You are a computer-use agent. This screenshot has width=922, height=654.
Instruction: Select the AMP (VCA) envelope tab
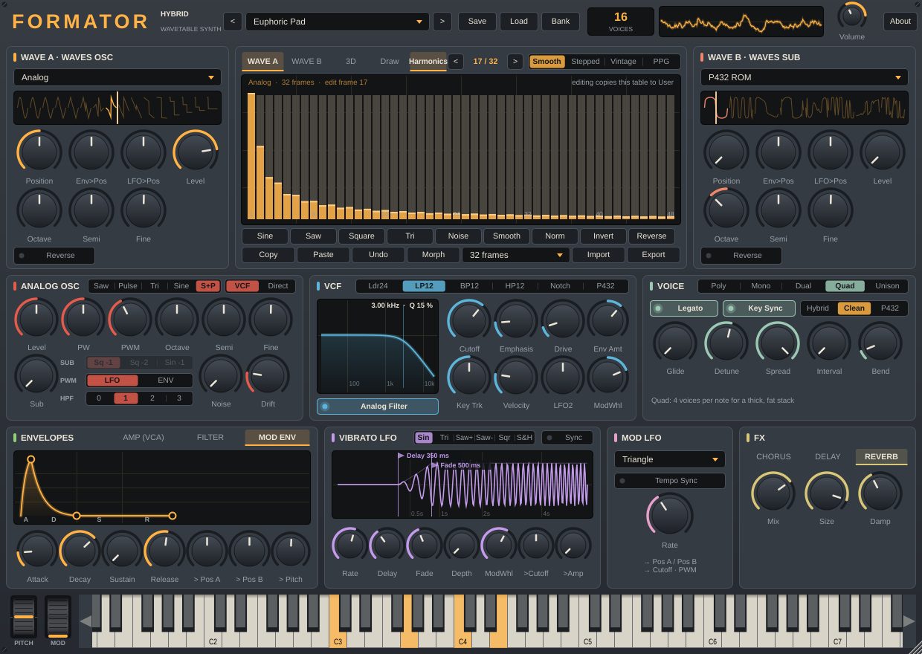pos(144,438)
